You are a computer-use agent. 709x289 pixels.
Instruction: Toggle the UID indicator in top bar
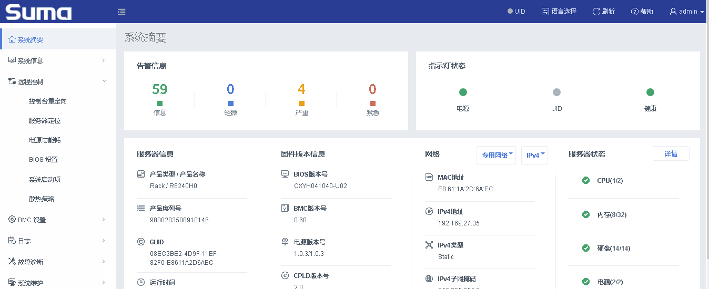pos(516,12)
